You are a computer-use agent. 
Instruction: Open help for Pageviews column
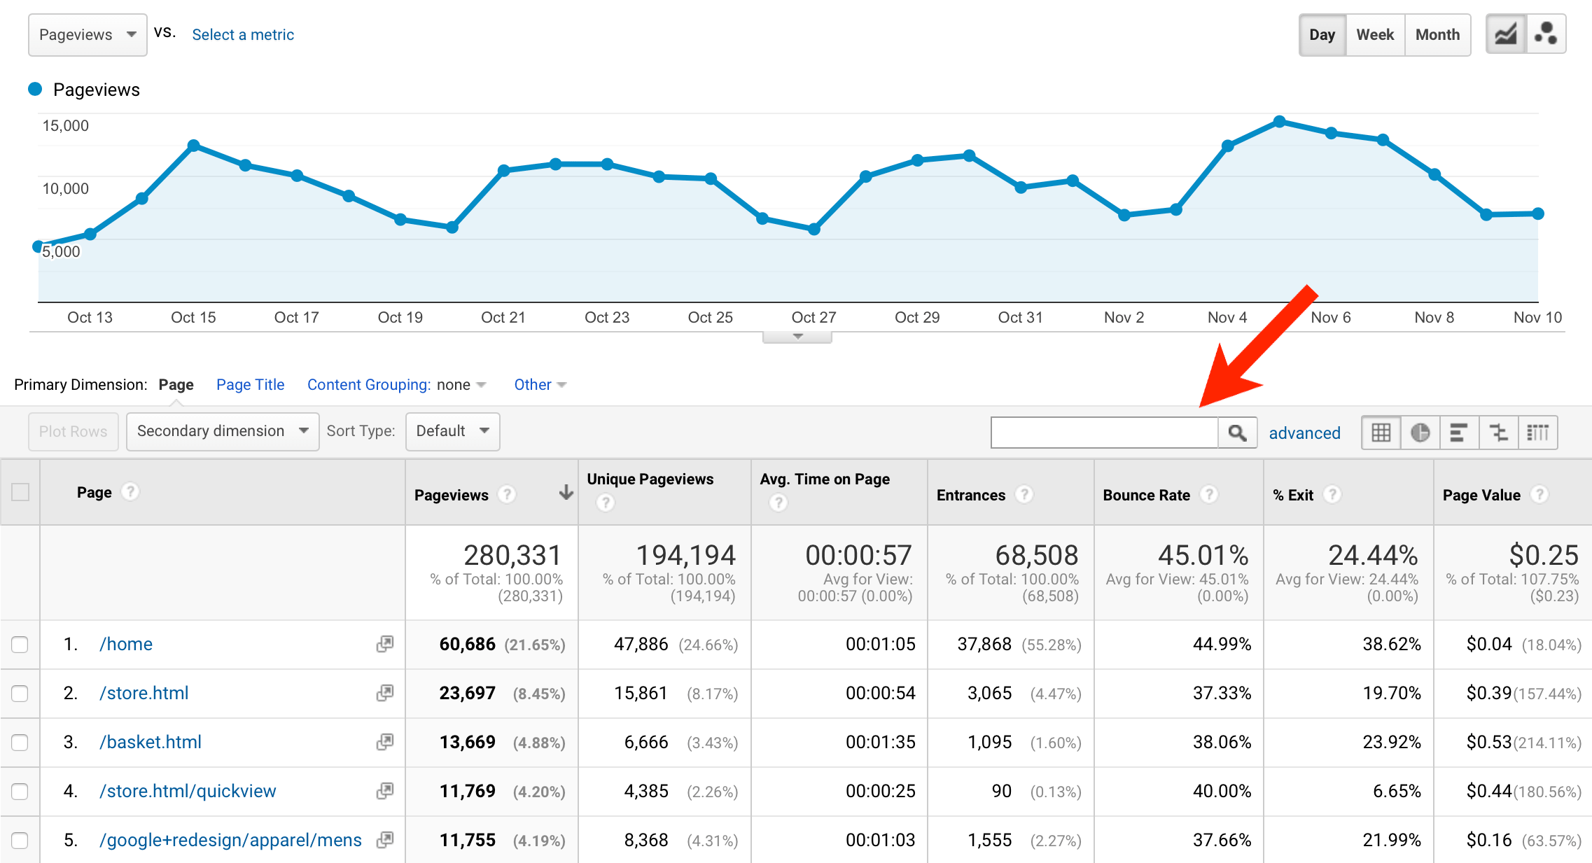pos(507,495)
